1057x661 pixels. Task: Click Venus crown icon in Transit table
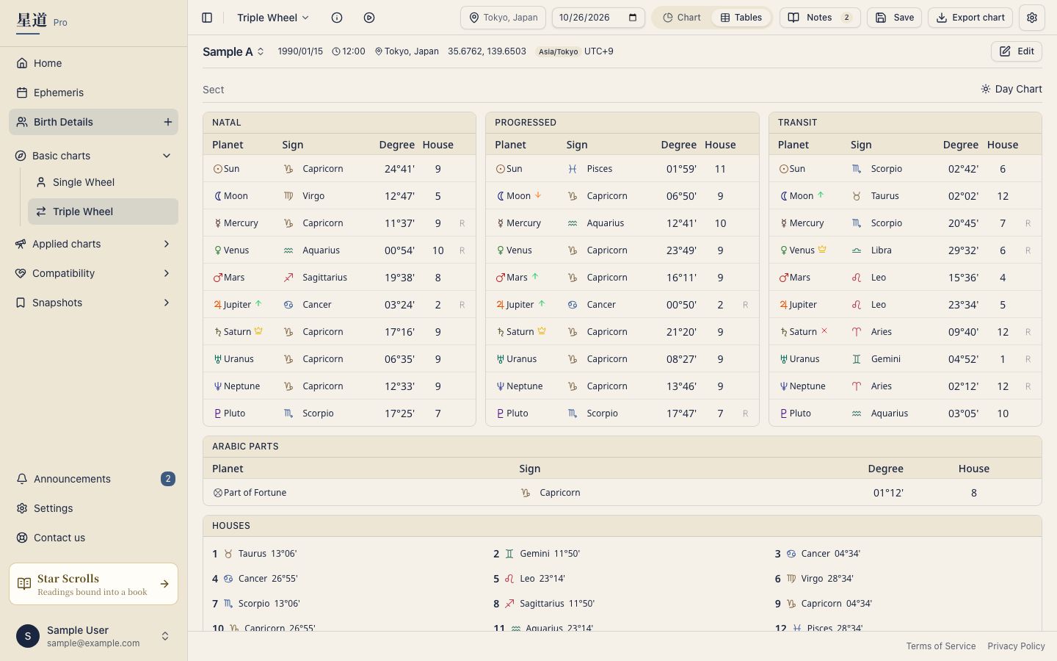coord(822,250)
